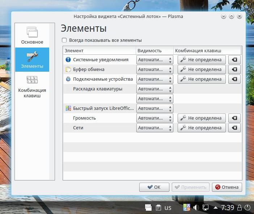The height and width of the screenshot is (214, 254).
Task: Click LibreOffice quick start tray icon
Action: point(187,208)
